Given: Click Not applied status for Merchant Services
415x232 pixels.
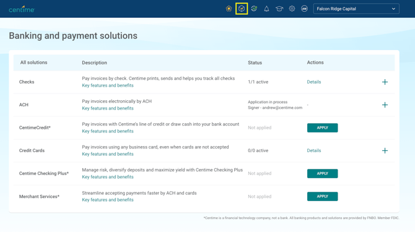Looking at the screenshot, I should [x=260, y=197].
